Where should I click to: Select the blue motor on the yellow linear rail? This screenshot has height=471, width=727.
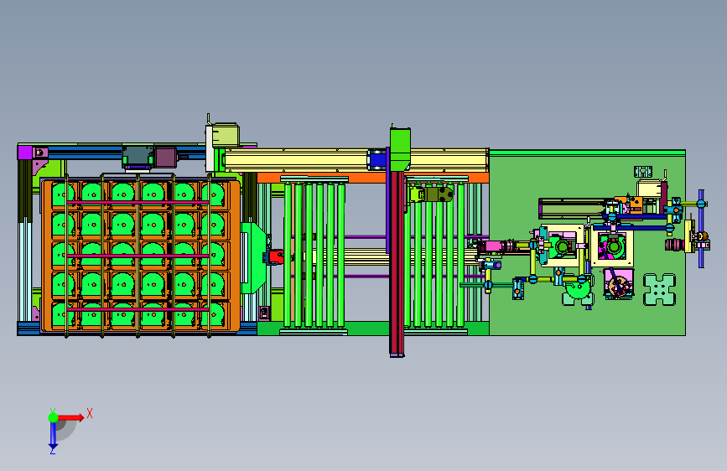point(377,160)
